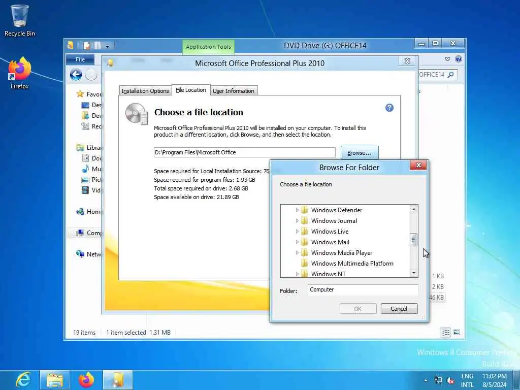Viewport: 520px width, 390px height.
Task: Click the ENG INTL language indicator
Action: [x=467, y=380]
